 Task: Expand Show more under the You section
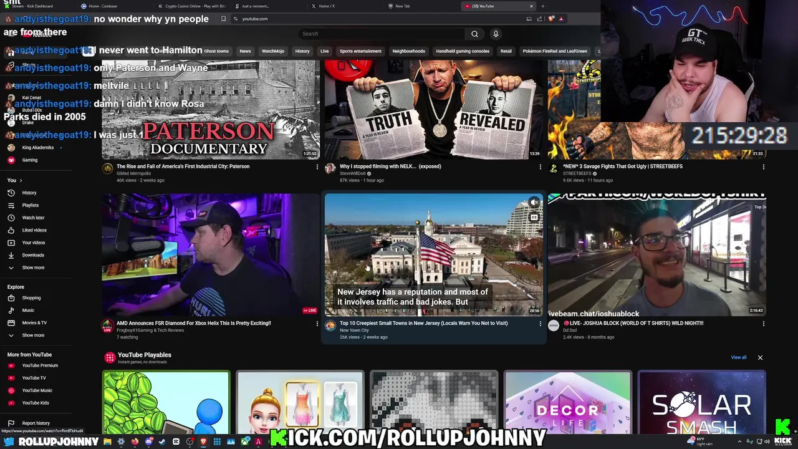pyautogui.click(x=33, y=268)
